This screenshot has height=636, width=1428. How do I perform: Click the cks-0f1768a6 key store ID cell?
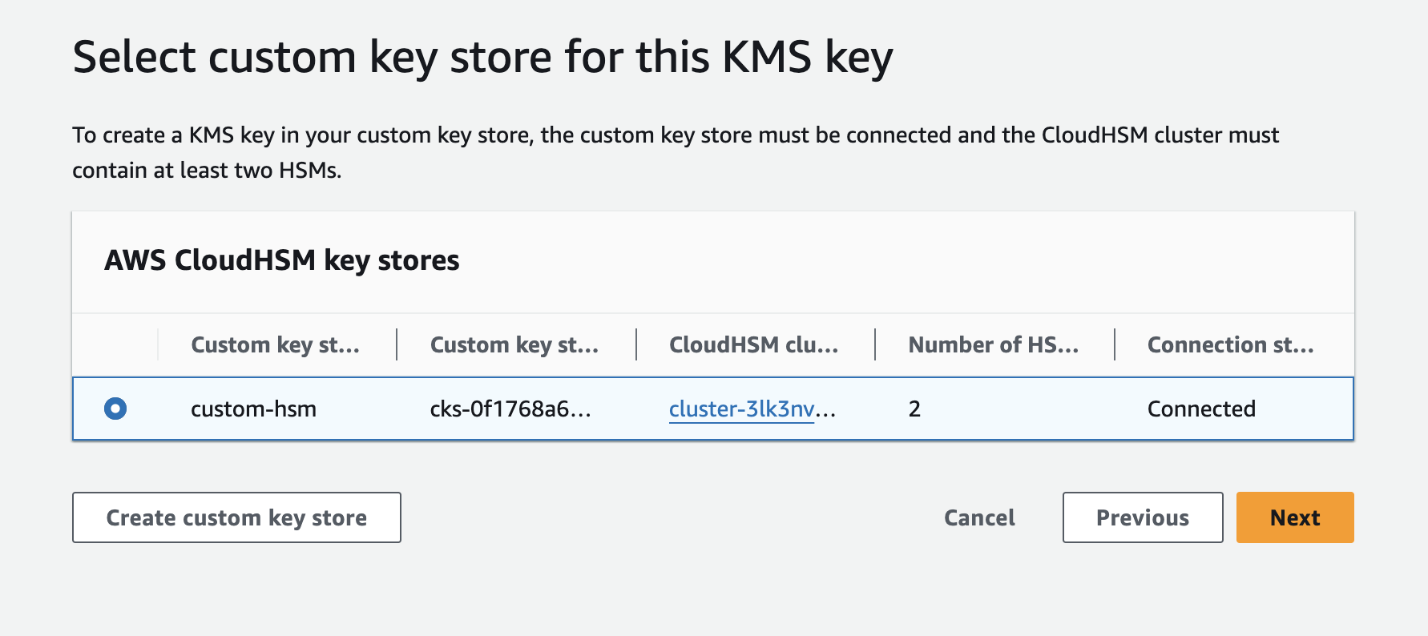[510, 409]
